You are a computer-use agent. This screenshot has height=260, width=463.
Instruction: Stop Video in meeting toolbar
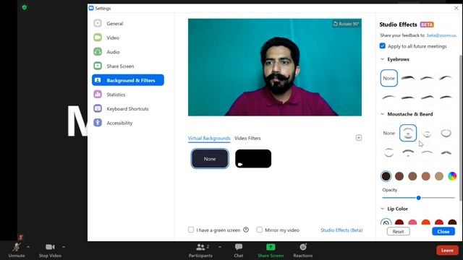pos(50,251)
